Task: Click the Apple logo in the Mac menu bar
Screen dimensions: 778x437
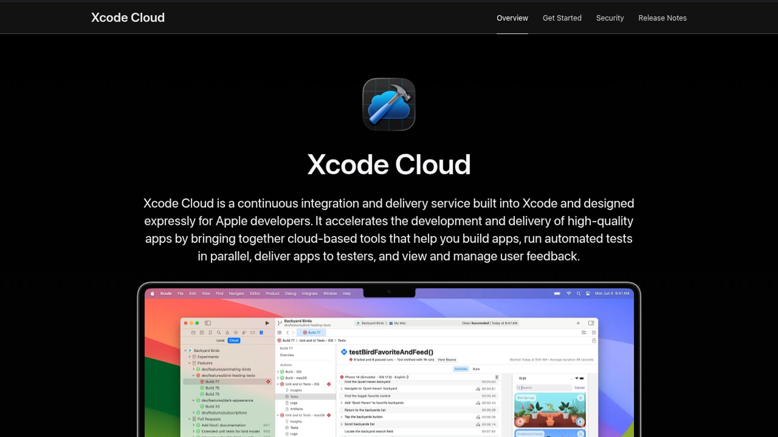Action: (152, 294)
